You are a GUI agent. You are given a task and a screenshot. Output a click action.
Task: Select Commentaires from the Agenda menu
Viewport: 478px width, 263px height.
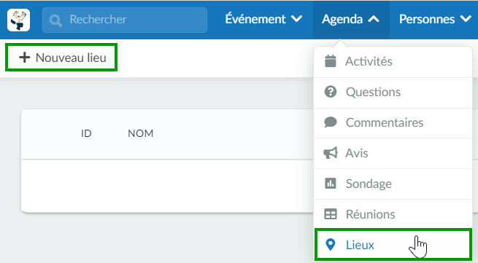tap(393, 122)
